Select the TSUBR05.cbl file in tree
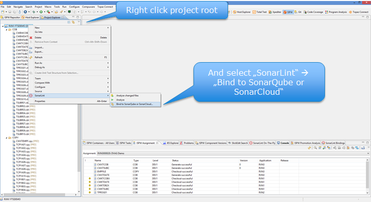The height and width of the screenshot is (202, 371). tap(24, 117)
